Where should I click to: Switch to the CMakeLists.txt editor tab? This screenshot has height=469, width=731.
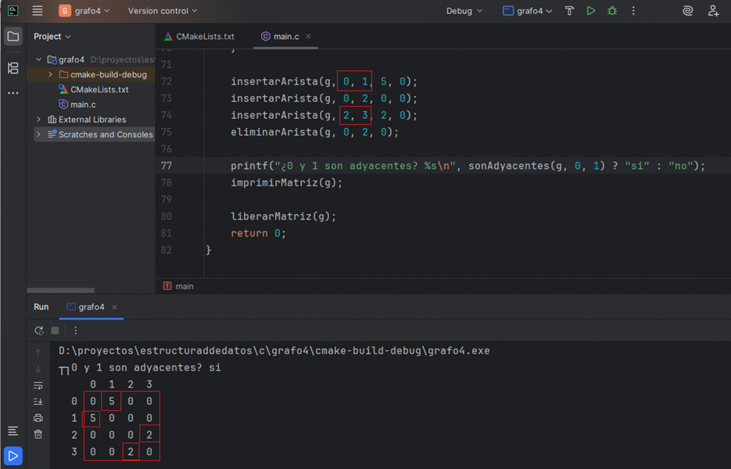click(199, 37)
